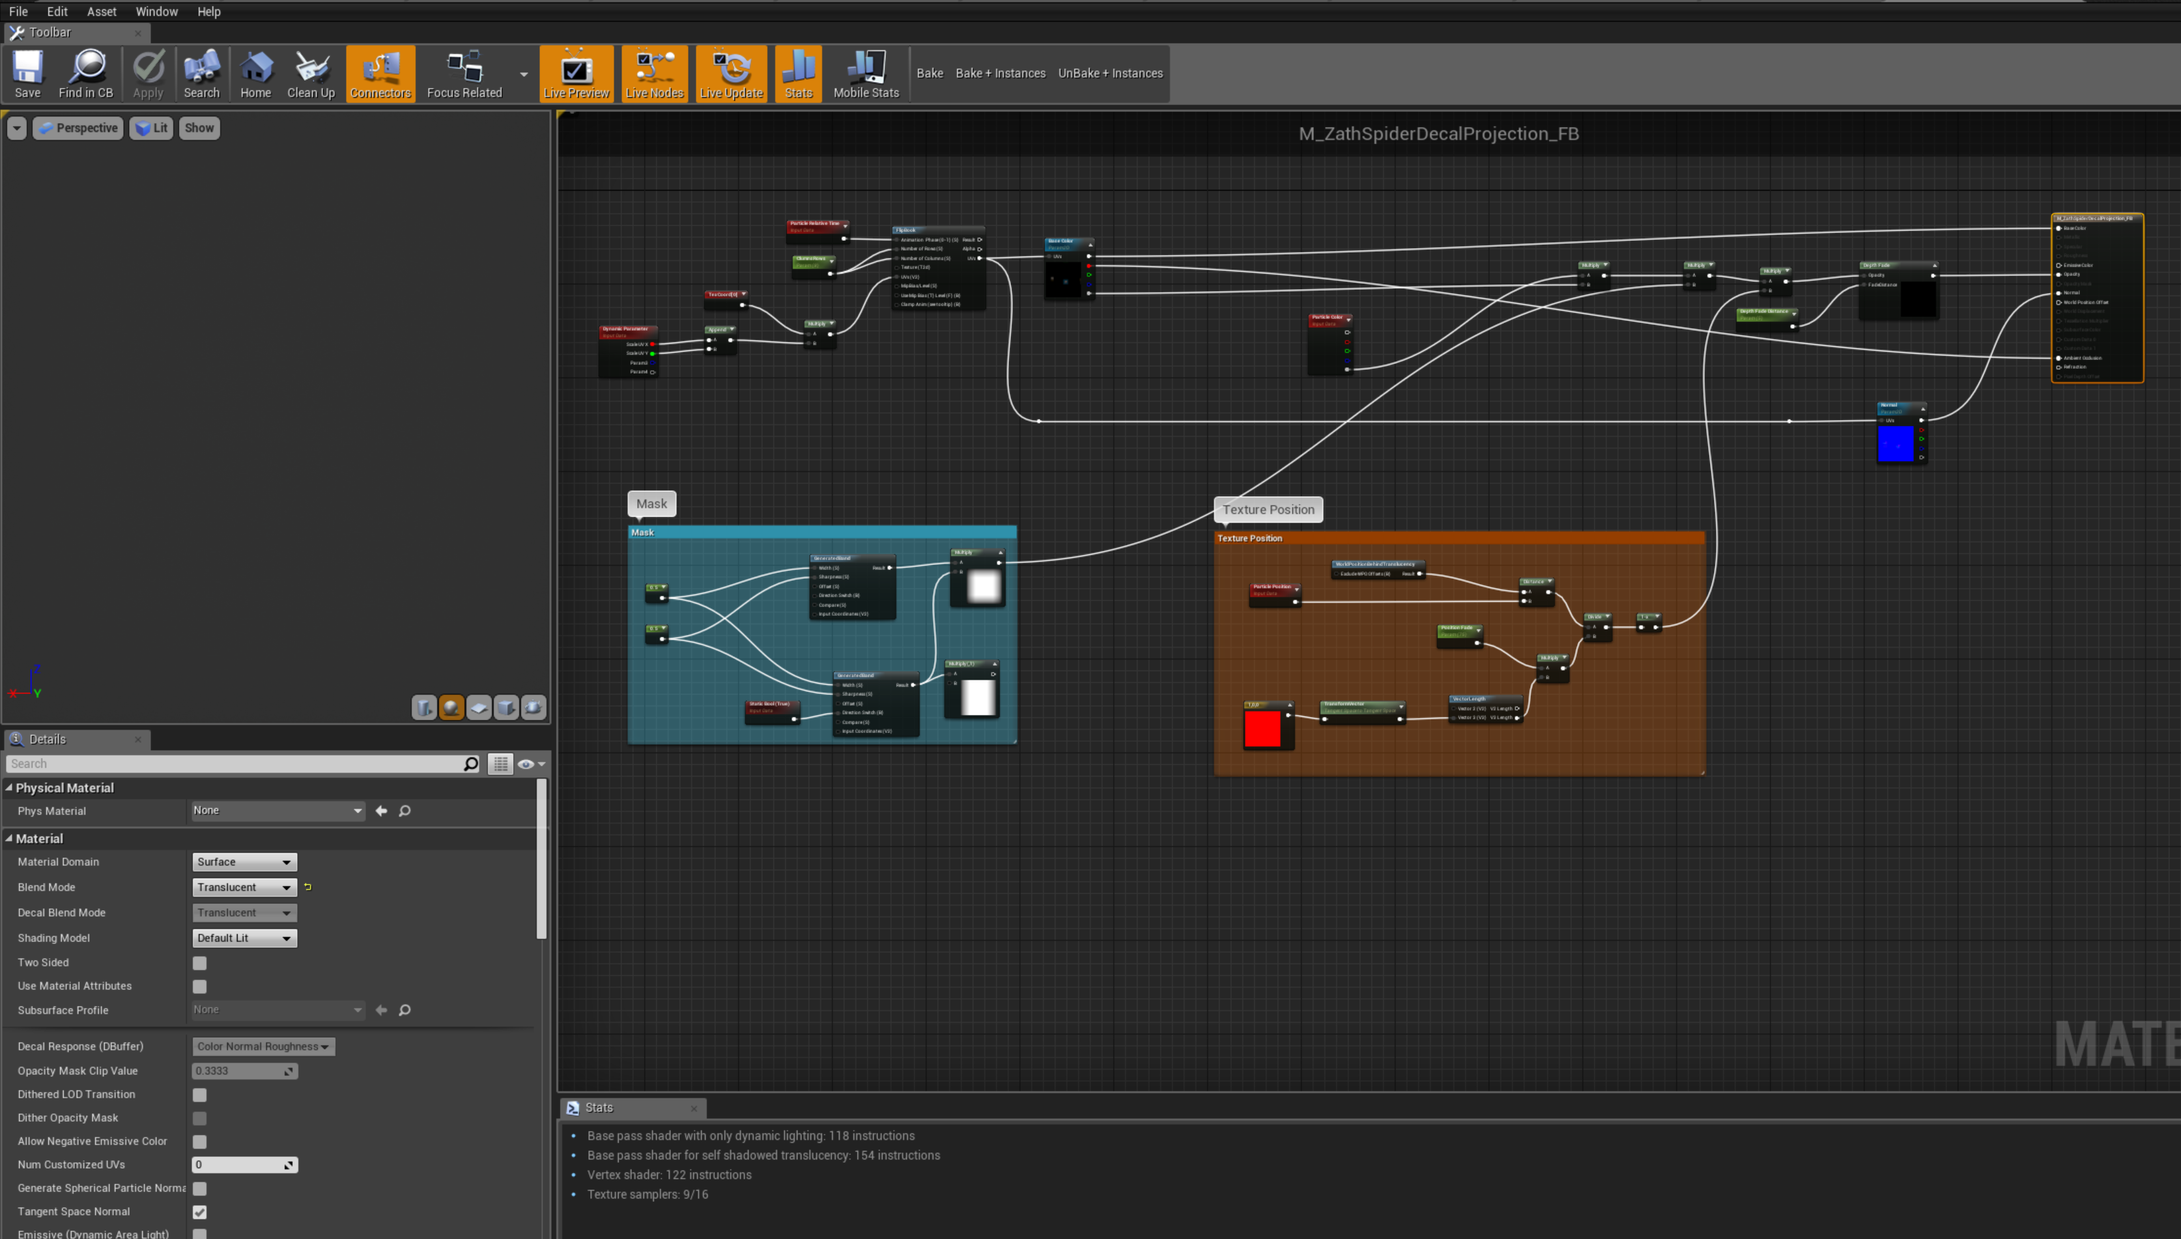Viewport: 2181px width, 1239px height.
Task: Toggle the Connectors toolbar icon
Action: coord(380,74)
